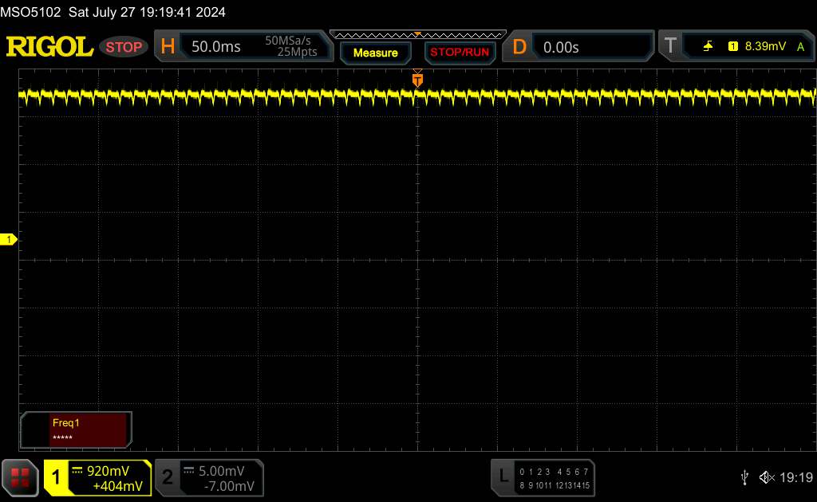Click the 50MSa/s sample rate readout
Image resolution: width=817 pixels, height=502 pixels.
point(287,40)
